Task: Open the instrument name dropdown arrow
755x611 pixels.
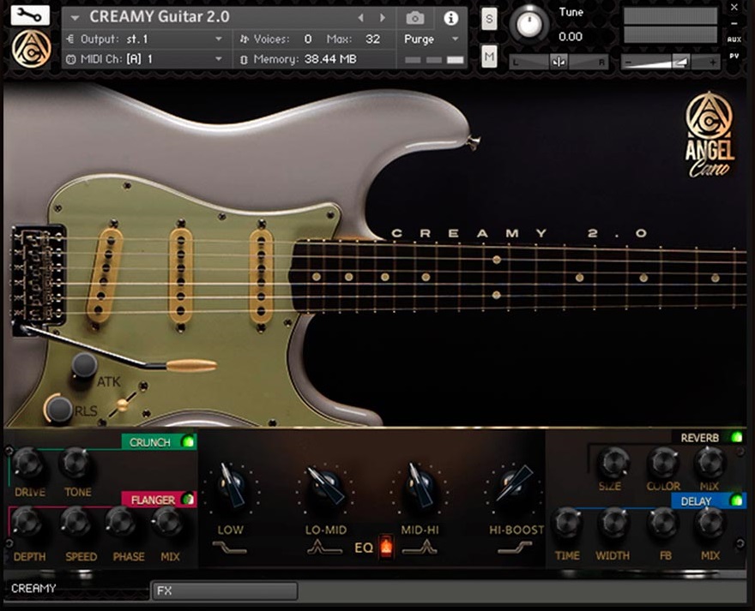Action: tap(74, 18)
